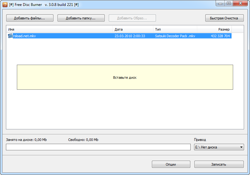Image resolution: width=250 pixels, height=175 pixels.
Task: Select the rsload.net.mkv file entry
Action: click(x=25, y=36)
